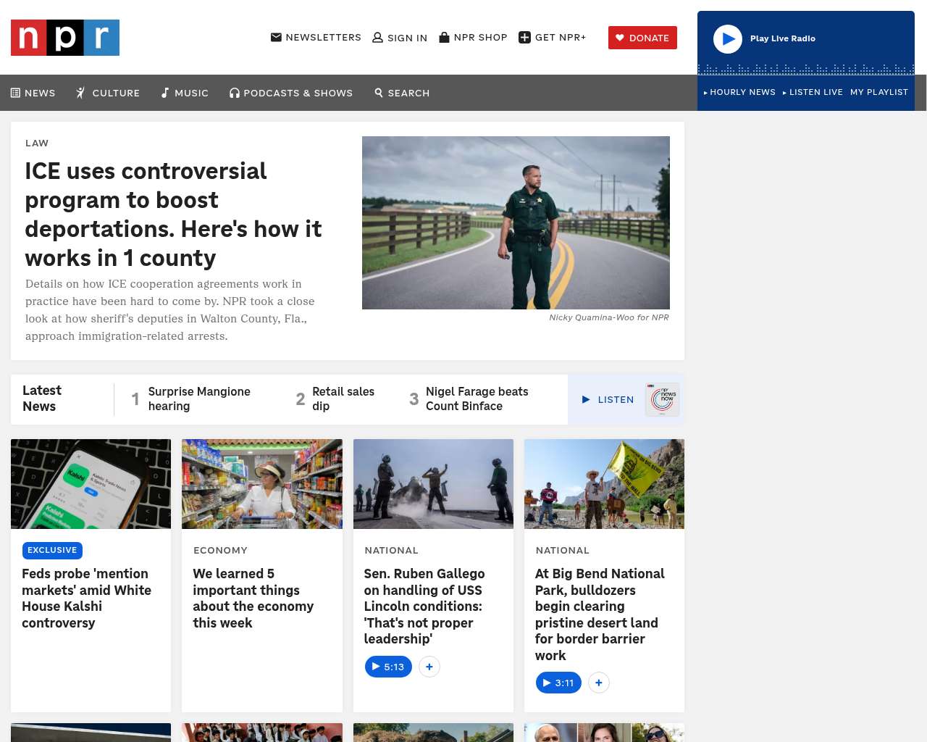Click the aircraft carrier deck thumbnail
The width and height of the screenshot is (927, 742).
click(433, 484)
